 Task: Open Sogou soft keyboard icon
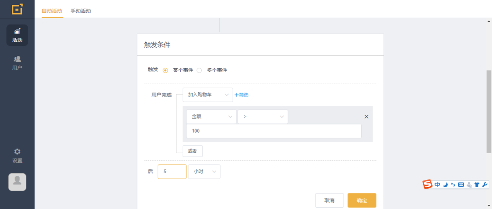461,184
